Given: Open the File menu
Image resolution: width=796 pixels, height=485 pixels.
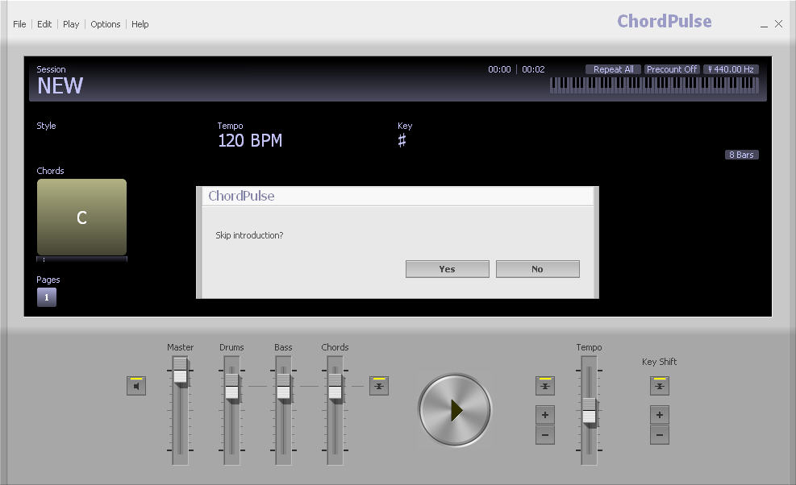Looking at the screenshot, I should [19, 24].
